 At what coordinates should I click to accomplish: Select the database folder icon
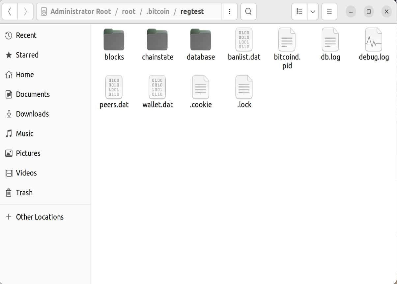(x=201, y=40)
